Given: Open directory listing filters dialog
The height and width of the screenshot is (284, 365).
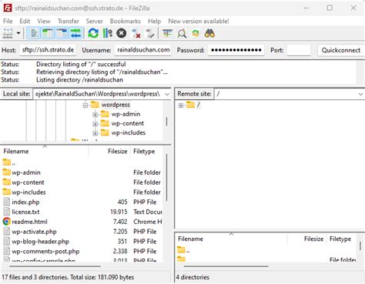Looking at the screenshot, I should (x=167, y=33).
